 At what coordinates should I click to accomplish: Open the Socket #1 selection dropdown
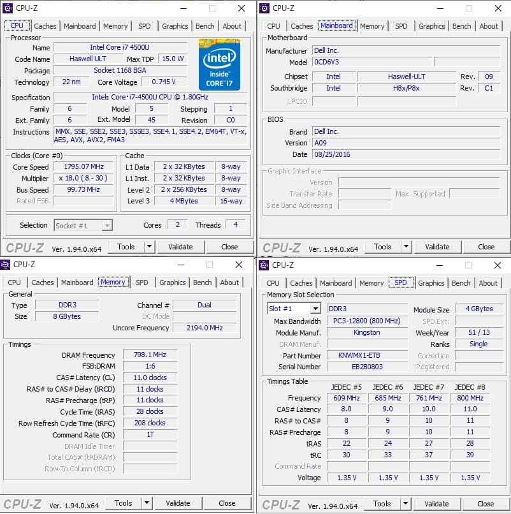pyautogui.click(x=83, y=225)
